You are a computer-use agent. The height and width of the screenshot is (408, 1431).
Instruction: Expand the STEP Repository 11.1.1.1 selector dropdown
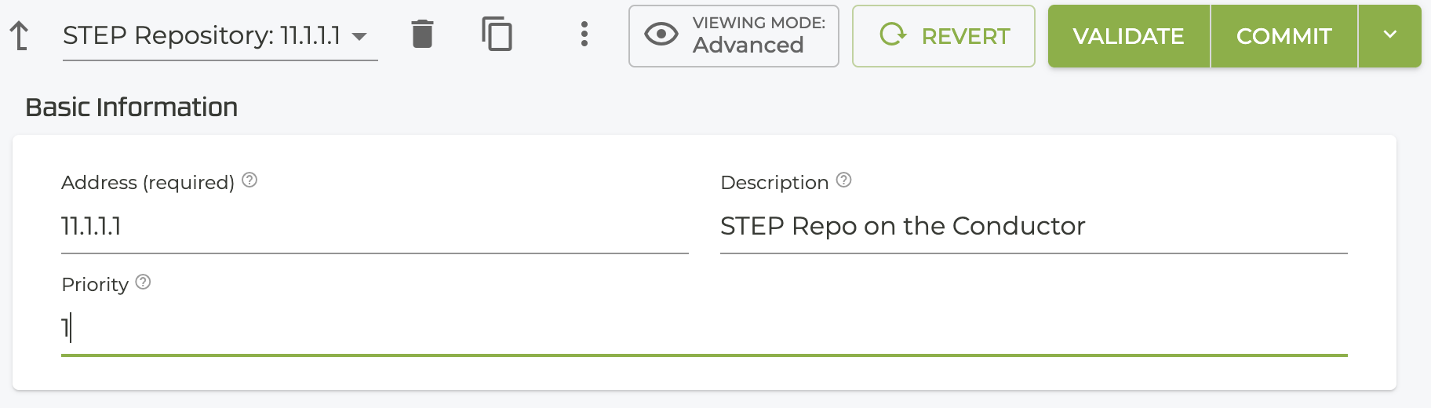359,36
